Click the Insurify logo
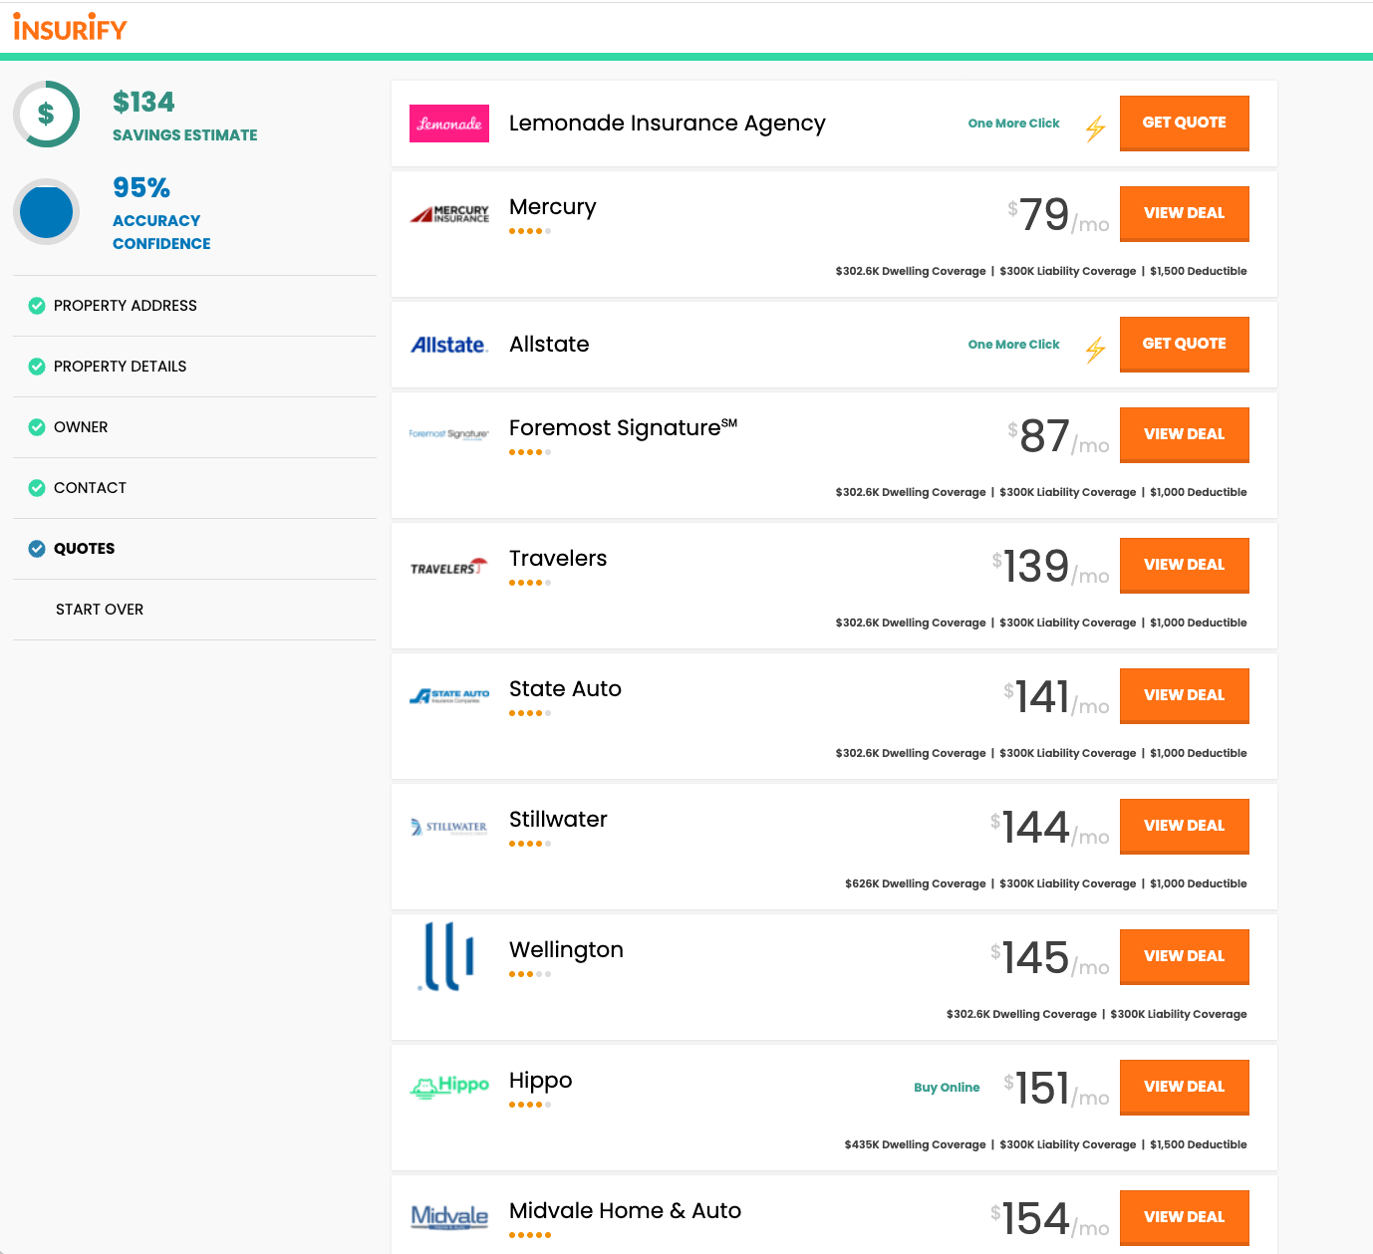This screenshot has width=1373, height=1254. [x=70, y=28]
